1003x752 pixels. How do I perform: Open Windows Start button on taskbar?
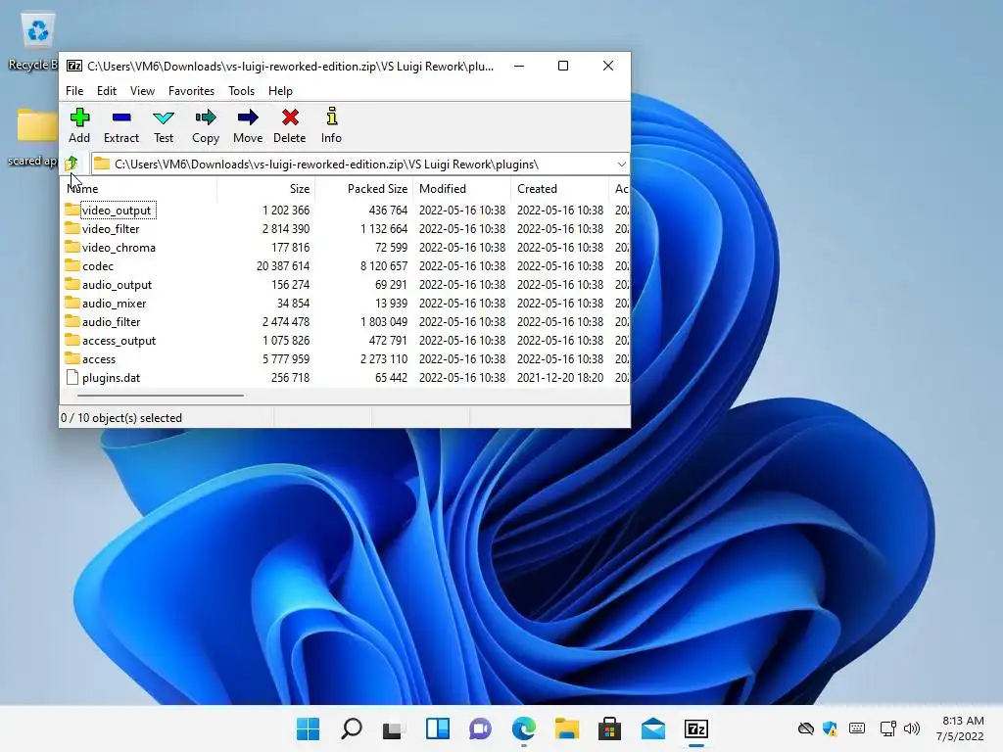pos(309,728)
